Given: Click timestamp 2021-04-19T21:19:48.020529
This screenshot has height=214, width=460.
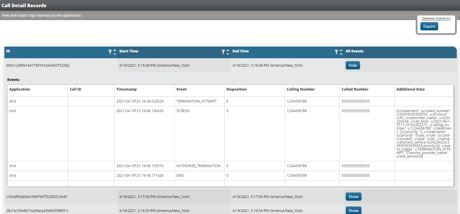Looking at the screenshot, I should (140, 101).
